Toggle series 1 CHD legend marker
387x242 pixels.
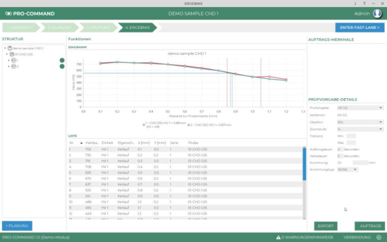tap(144, 125)
